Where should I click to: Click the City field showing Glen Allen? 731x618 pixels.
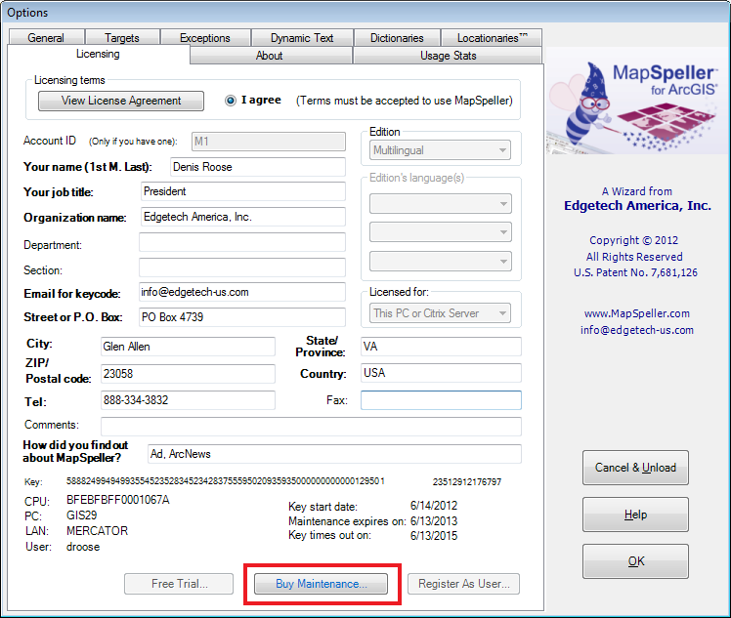pyautogui.click(x=188, y=347)
